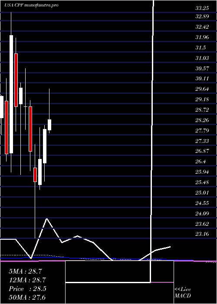Image resolution: width=217 pixels, height=304 pixels.
Task: Click the 33.25 price axis label
Action: coord(202,8)
